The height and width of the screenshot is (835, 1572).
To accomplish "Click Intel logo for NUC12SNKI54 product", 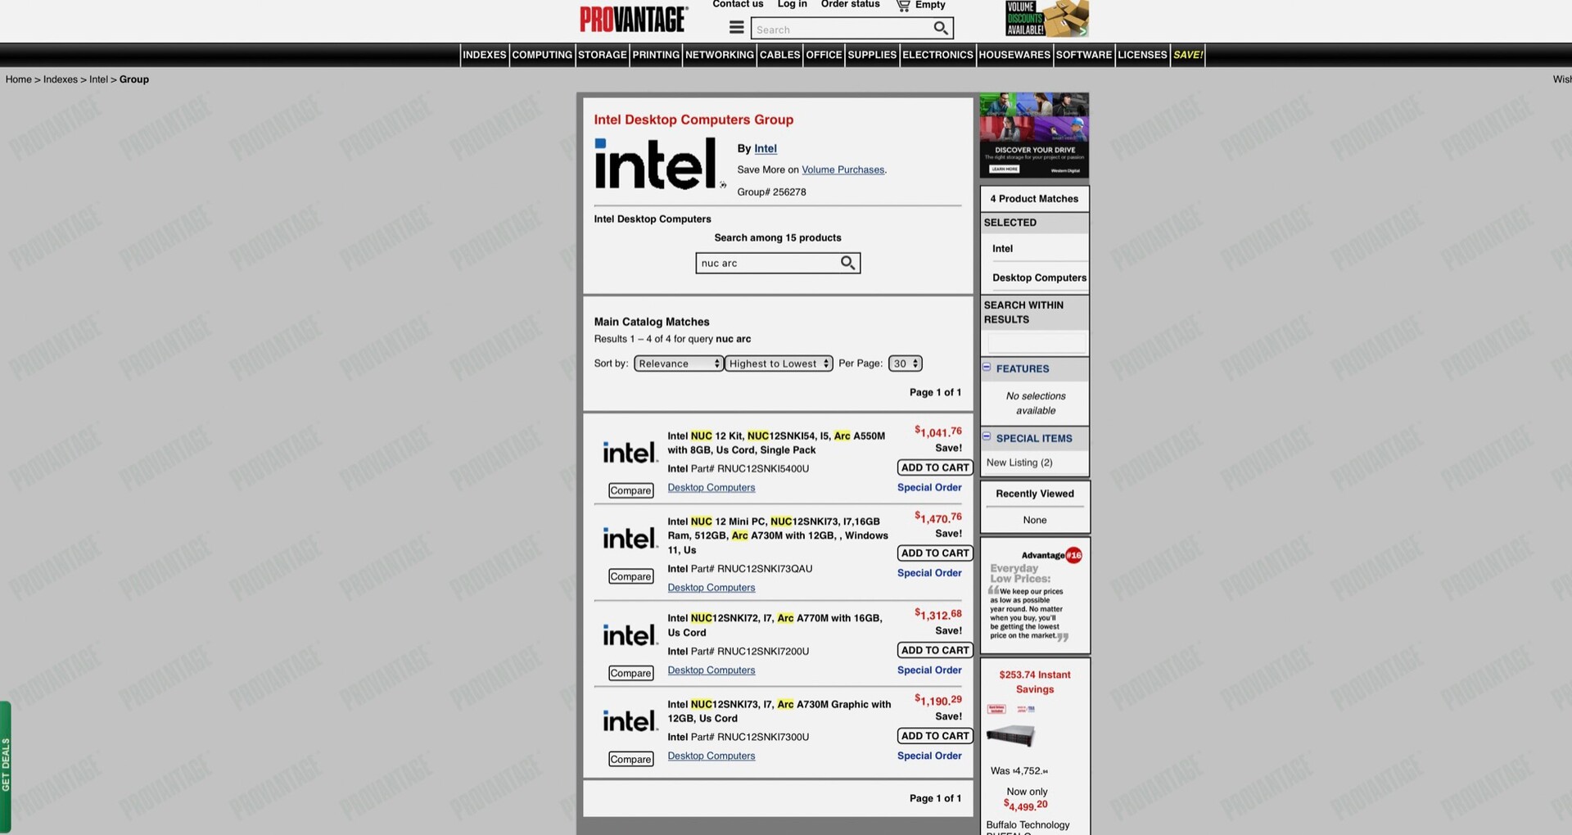I will pyautogui.click(x=630, y=452).
